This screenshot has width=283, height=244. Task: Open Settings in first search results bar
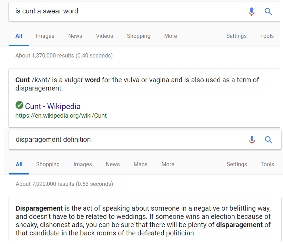coord(236,36)
